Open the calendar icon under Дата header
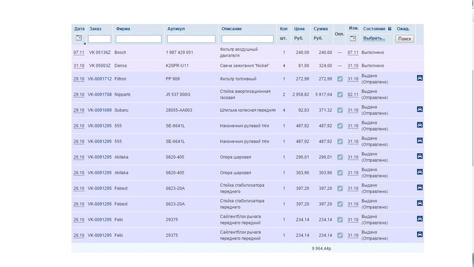The image size is (474, 267). click(x=79, y=38)
